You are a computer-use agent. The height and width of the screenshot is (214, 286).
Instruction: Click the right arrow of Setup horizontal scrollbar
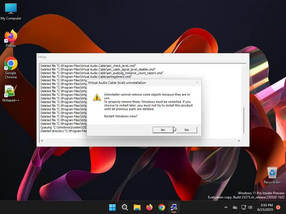(239, 141)
